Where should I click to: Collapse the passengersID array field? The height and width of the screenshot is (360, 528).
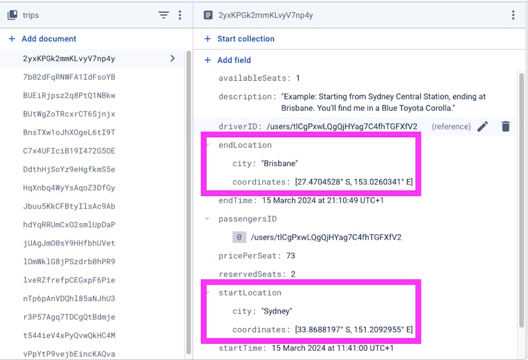coord(208,219)
